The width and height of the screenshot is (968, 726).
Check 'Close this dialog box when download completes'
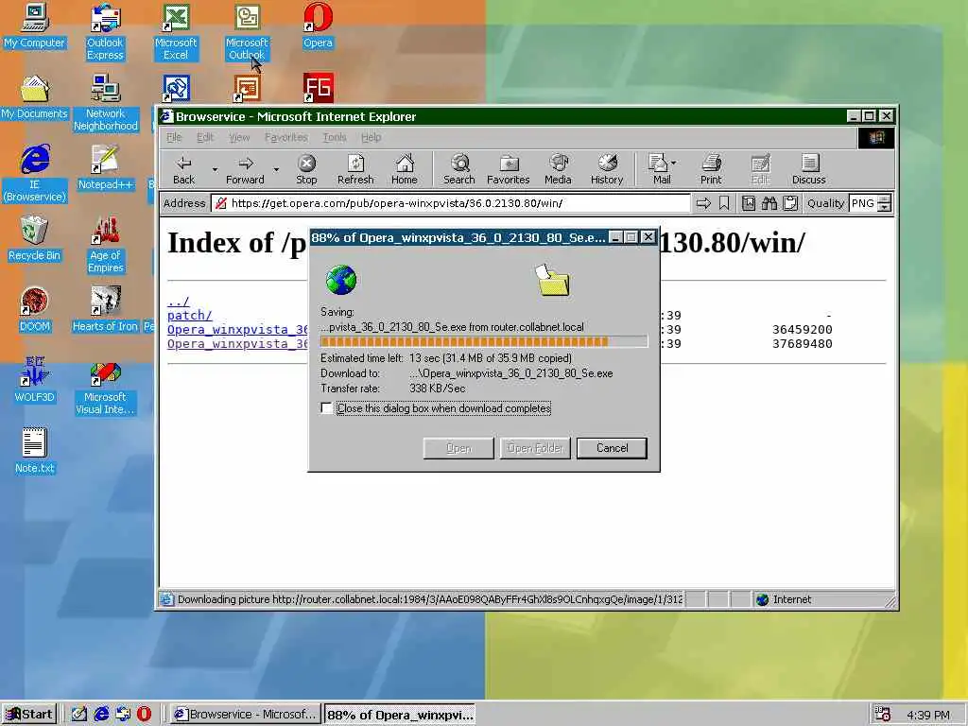[326, 408]
